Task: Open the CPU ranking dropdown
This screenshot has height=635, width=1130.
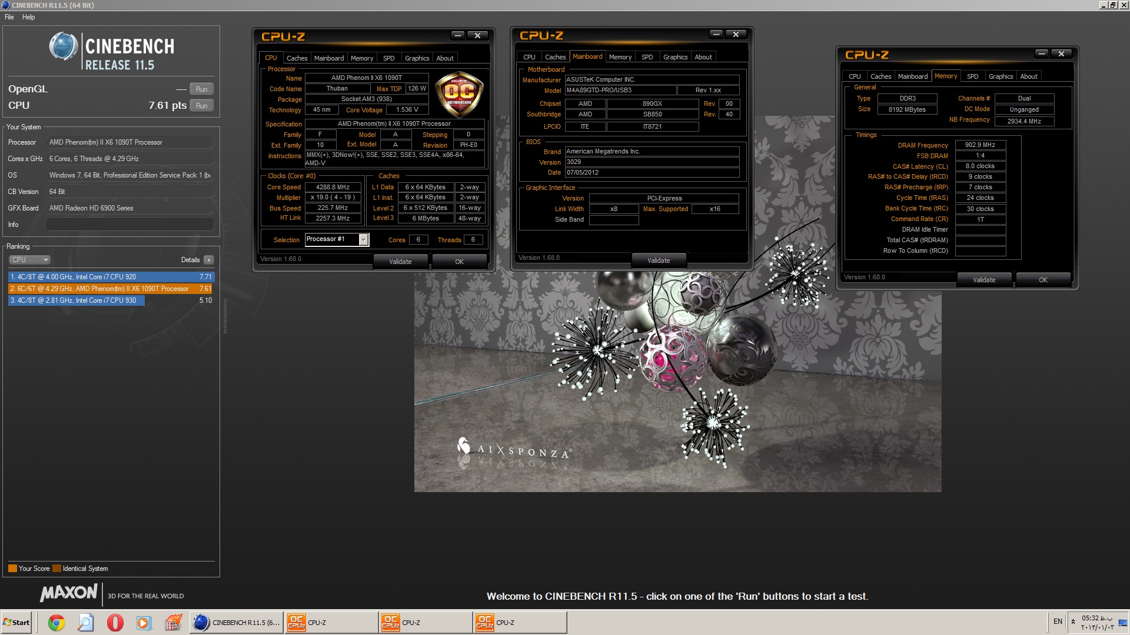Action: [x=29, y=260]
